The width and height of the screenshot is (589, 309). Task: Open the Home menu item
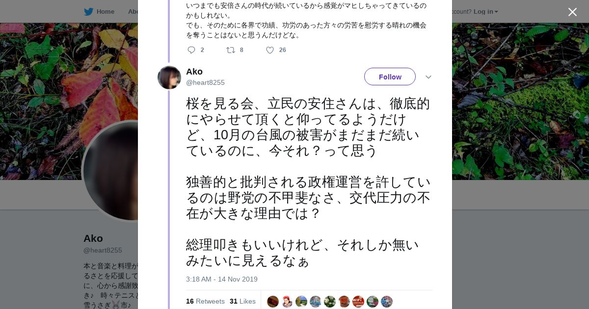pyautogui.click(x=105, y=12)
